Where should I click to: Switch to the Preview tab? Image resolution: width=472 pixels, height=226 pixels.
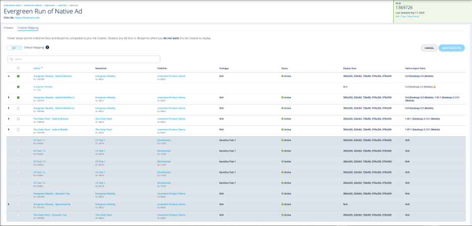[8, 28]
